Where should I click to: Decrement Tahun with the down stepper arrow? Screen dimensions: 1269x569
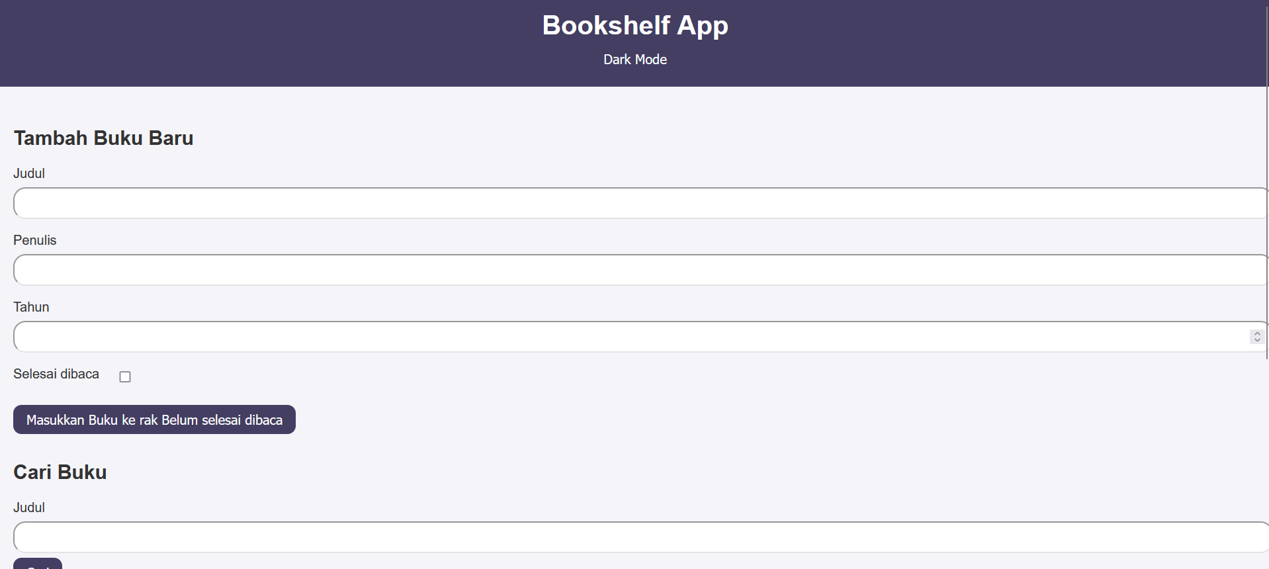(1256, 340)
